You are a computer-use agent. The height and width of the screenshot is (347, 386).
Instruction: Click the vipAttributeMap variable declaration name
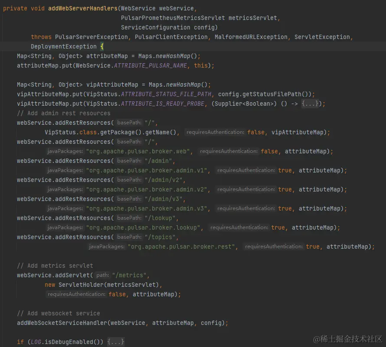[112, 84]
